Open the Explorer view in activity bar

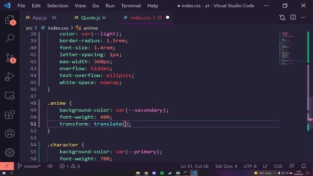(x=10, y=20)
